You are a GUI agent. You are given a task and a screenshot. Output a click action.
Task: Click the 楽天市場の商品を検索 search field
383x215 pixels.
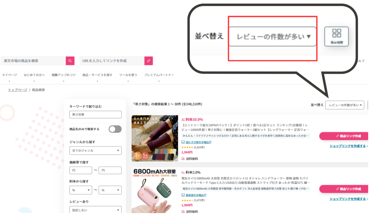coord(34,61)
